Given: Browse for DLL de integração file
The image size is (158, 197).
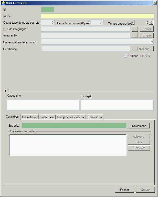Looking at the screenshot, I should pos(135,29).
